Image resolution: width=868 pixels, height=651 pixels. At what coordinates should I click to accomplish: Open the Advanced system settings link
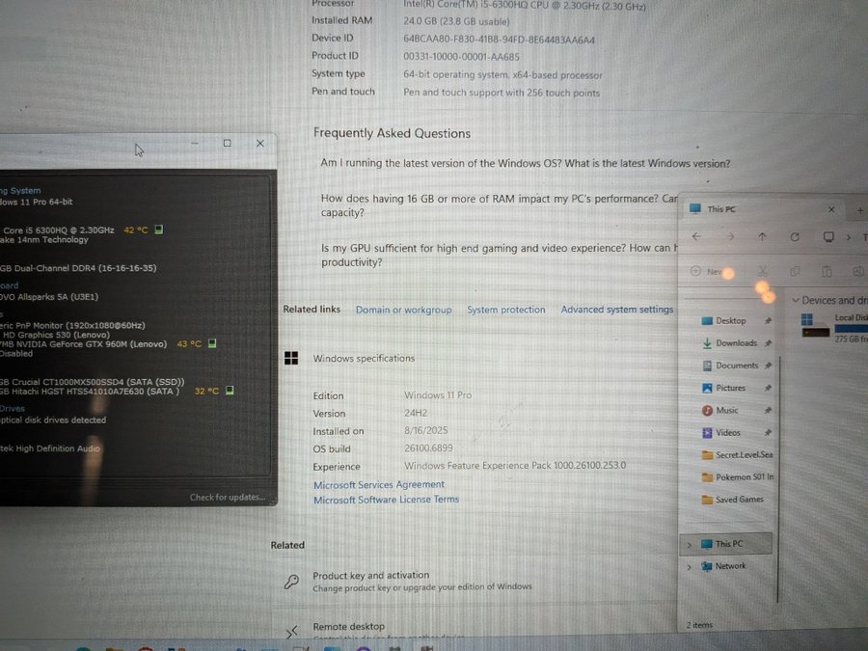point(617,310)
